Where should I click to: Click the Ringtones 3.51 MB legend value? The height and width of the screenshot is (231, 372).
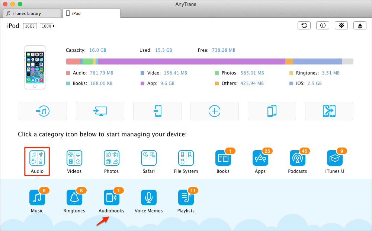331,73
